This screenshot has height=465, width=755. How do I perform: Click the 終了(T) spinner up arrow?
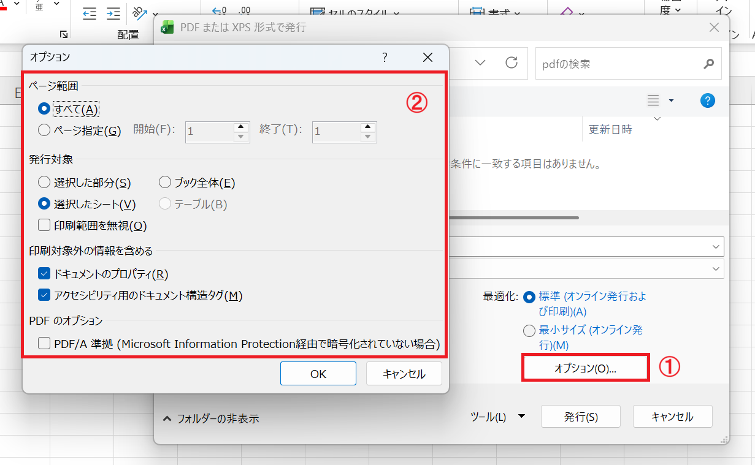368,127
